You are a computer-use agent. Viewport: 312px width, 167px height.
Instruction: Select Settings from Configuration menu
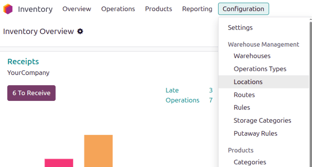pyautogui.click(x=240, y=28)
